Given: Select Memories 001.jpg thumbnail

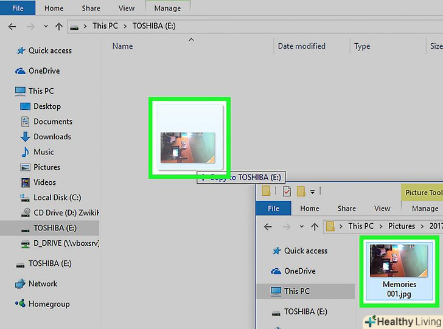Looking at the screenshot, I should tap(399, 271).
